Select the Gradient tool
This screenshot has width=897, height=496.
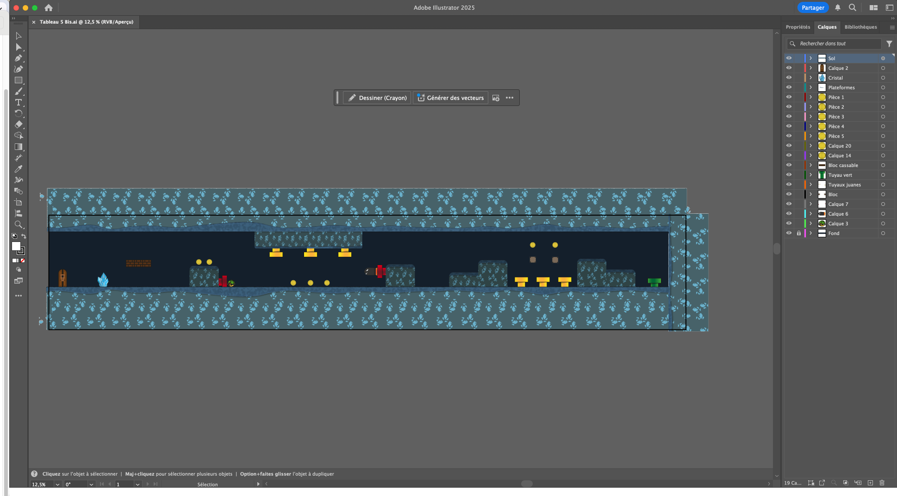(x=19, y=147)
